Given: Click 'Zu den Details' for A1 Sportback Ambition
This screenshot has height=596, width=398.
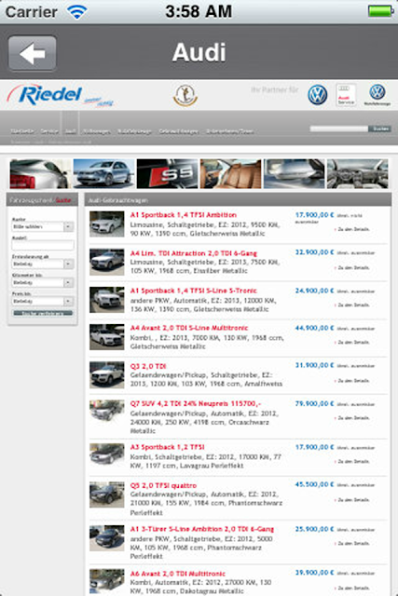Looking at the screenshot, I should [352, 229].
